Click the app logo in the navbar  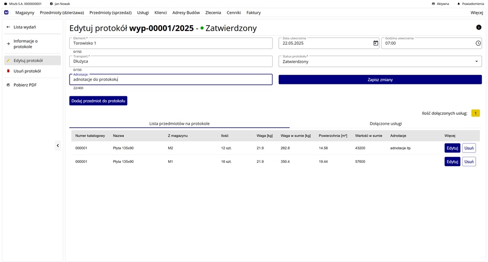point(6,12)
